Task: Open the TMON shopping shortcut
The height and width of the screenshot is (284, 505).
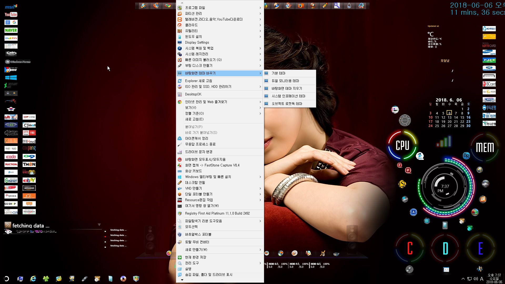Action: [29, 164]
